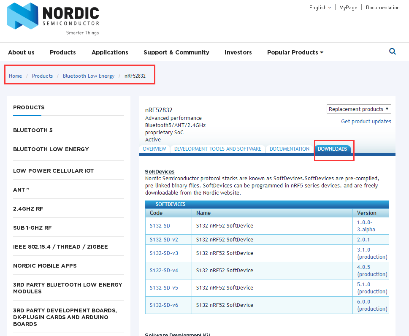Open the S132-SD-v6 SoftDevice link
The height and width of the screenshot is (336, 409).
pyautogui.click(x=164, y=305)
